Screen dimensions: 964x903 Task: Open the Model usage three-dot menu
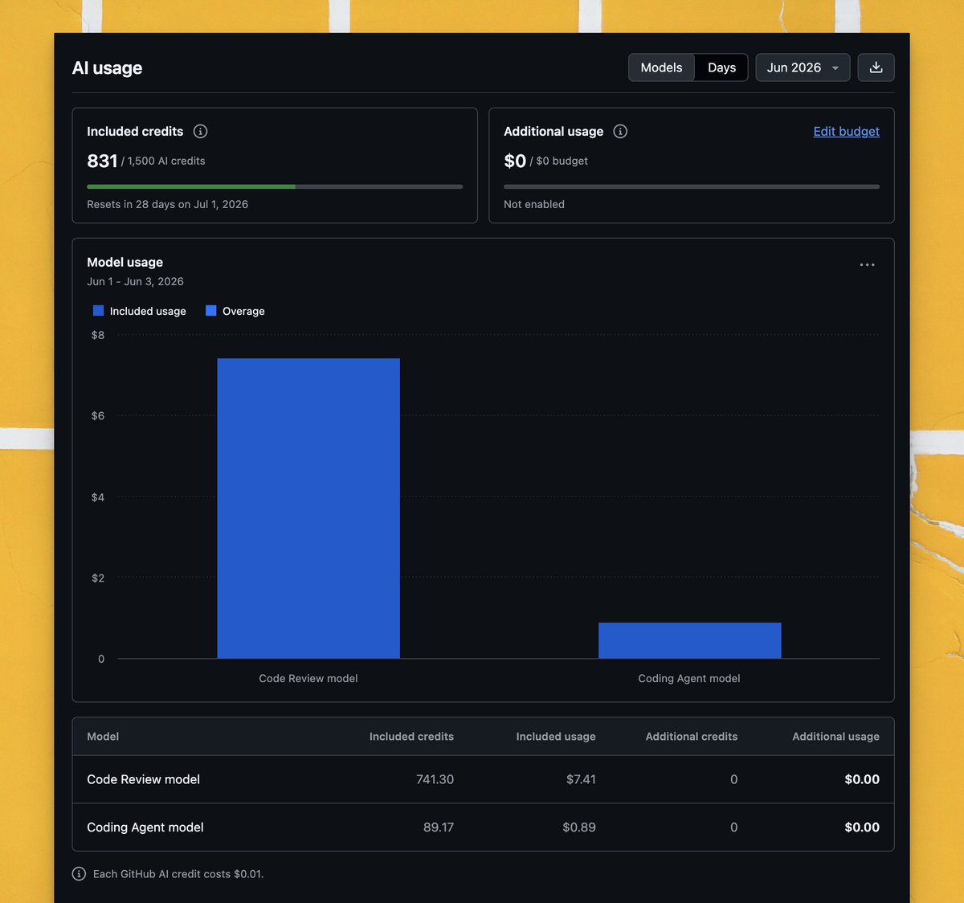click(x=867, y=264)
